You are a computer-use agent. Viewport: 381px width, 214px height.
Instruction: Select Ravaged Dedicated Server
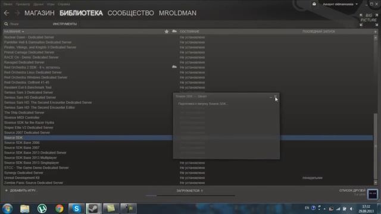pyautogui.click(x=24, y=62)
